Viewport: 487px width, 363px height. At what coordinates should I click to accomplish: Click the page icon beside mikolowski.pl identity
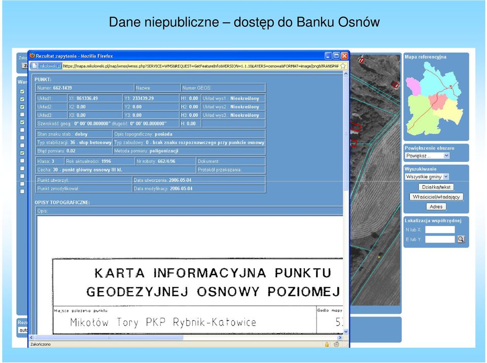click(x=34, y=66)
